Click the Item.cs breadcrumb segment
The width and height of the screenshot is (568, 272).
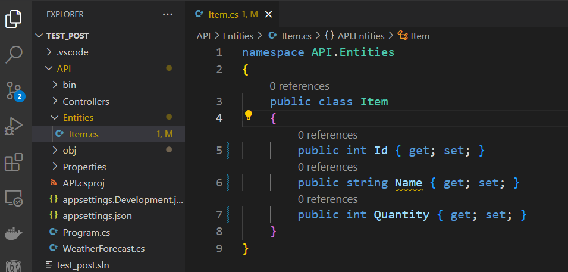[297, 36]
